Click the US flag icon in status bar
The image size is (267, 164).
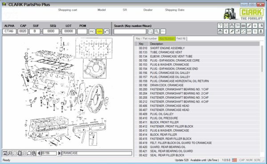(235, 160)
